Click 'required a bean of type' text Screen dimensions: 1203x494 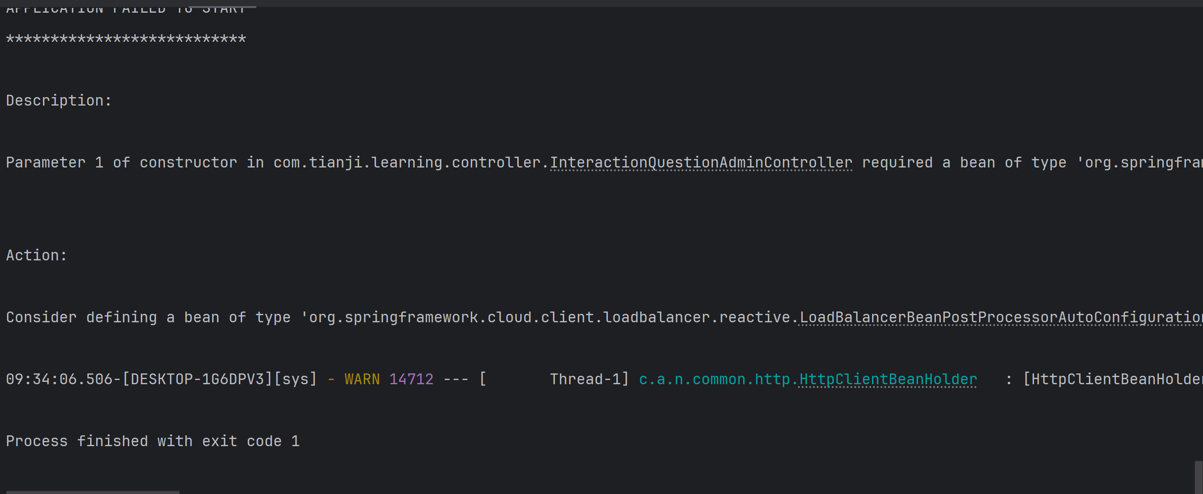coord(964,162)
